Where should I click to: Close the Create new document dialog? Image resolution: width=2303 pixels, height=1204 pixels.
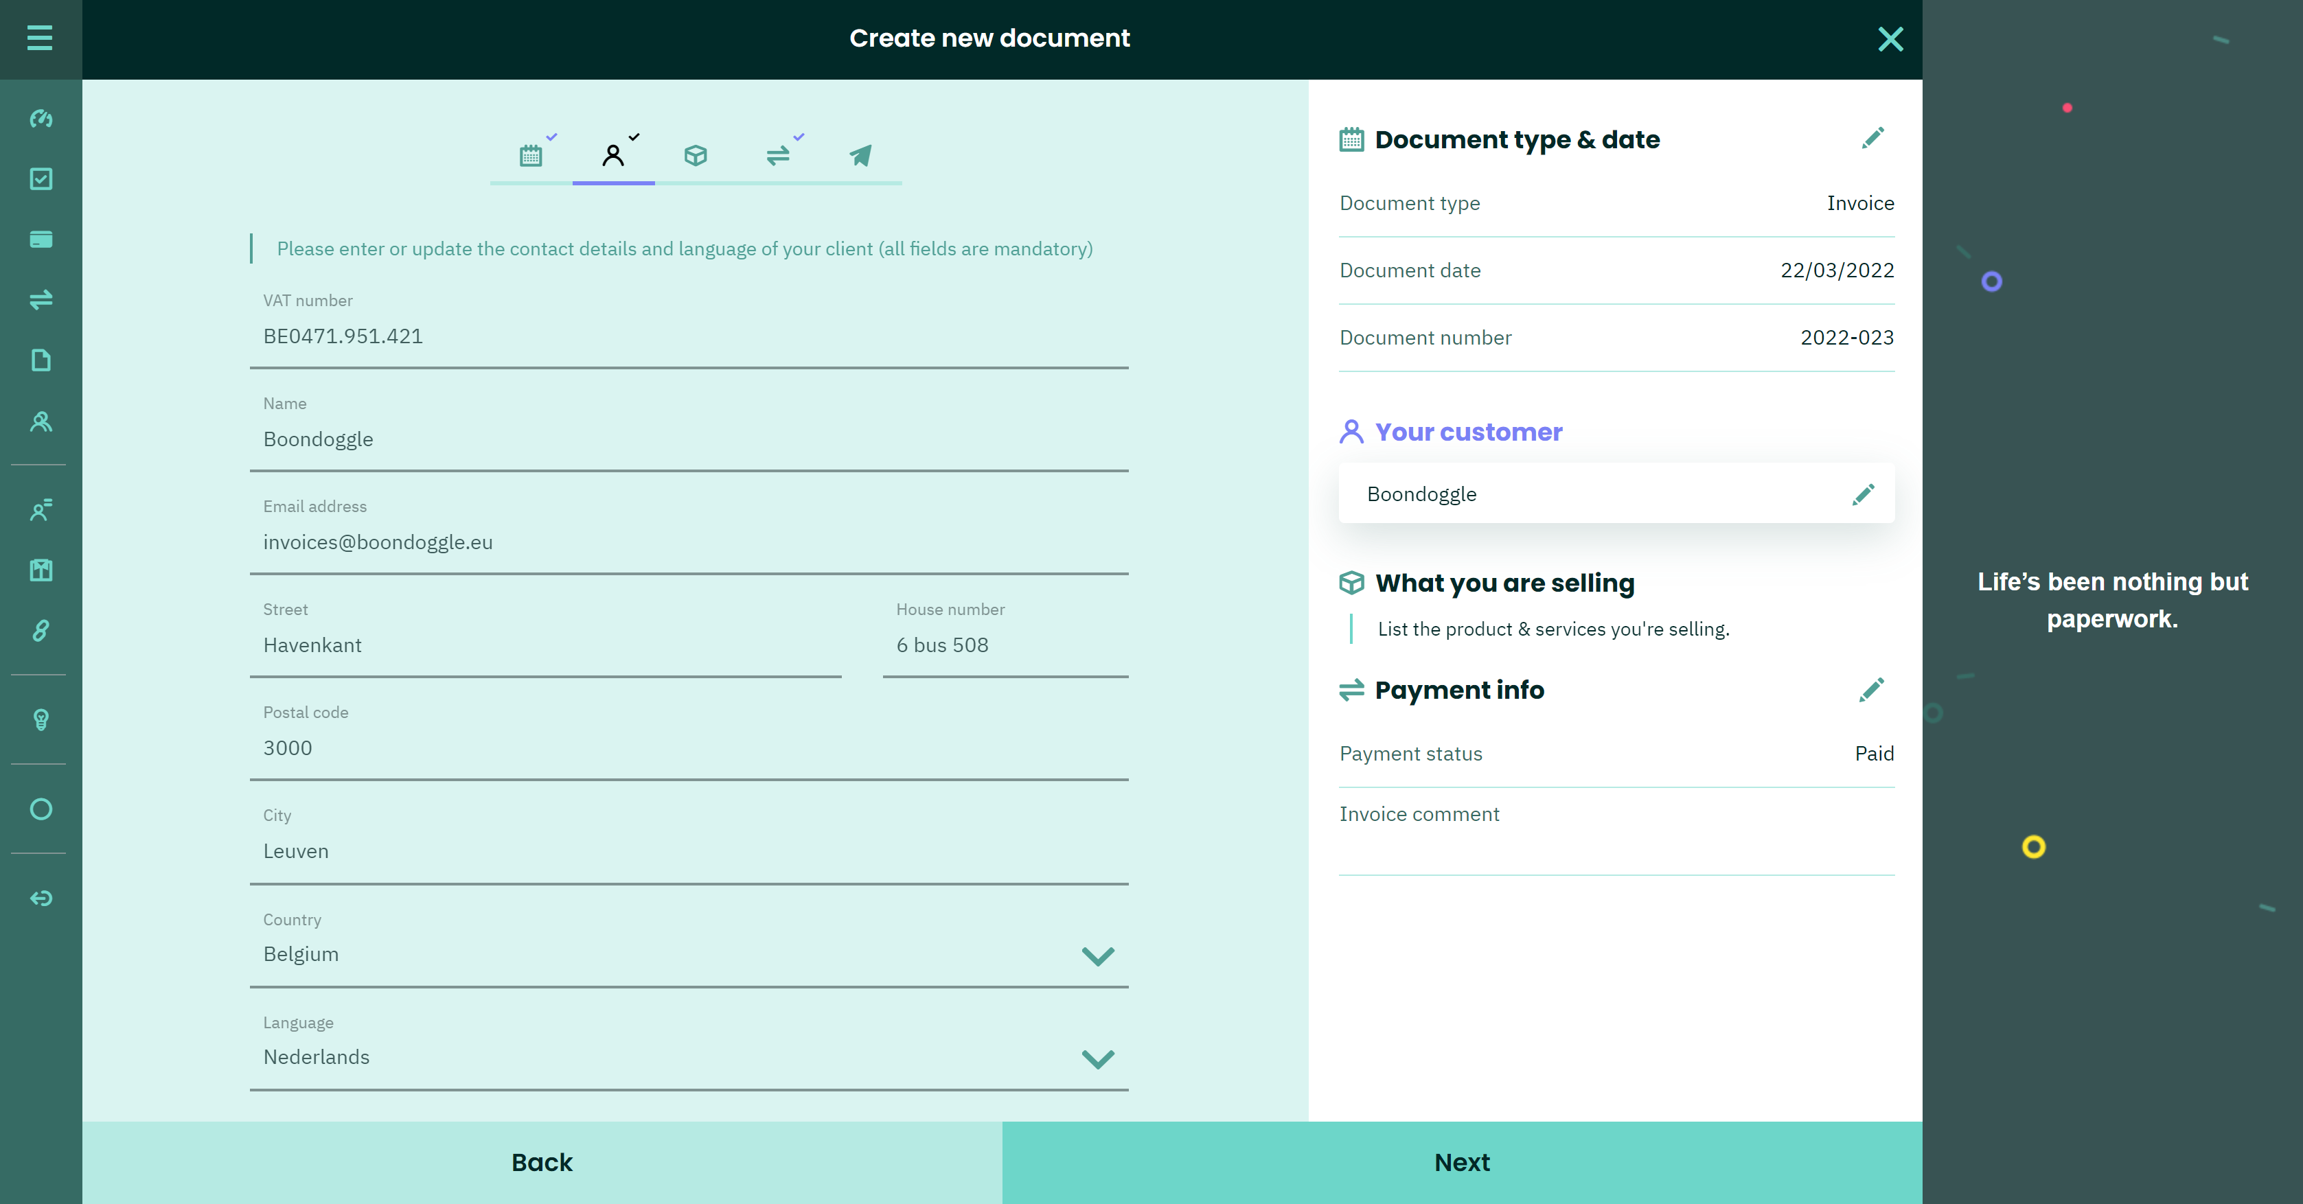[x=1891, y=38]
